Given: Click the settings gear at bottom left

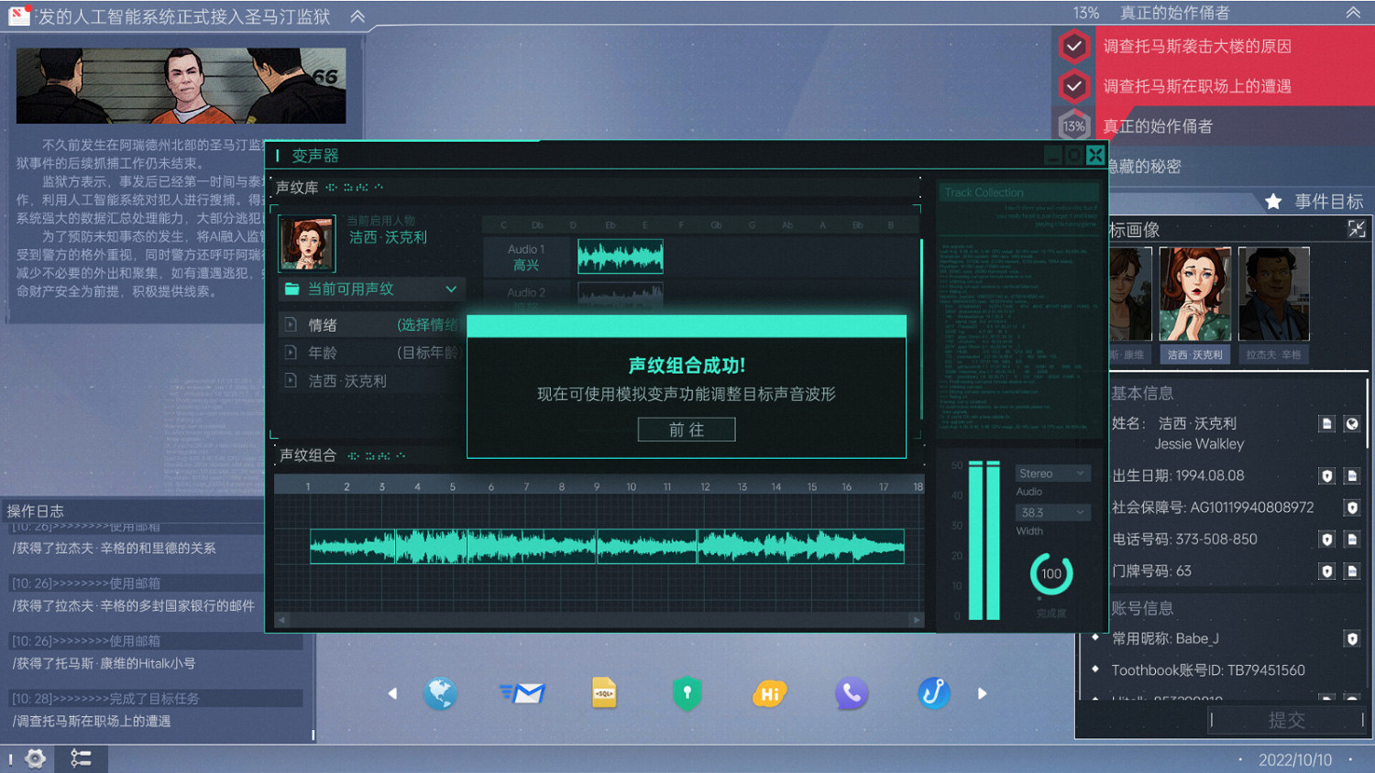Looking at the screenshot, I should (34, 758).
